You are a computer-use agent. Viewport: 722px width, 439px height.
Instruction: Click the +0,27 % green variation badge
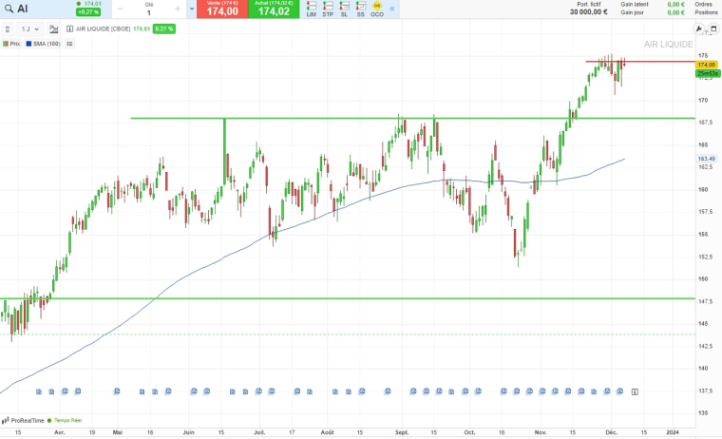[x=88, y=12]
